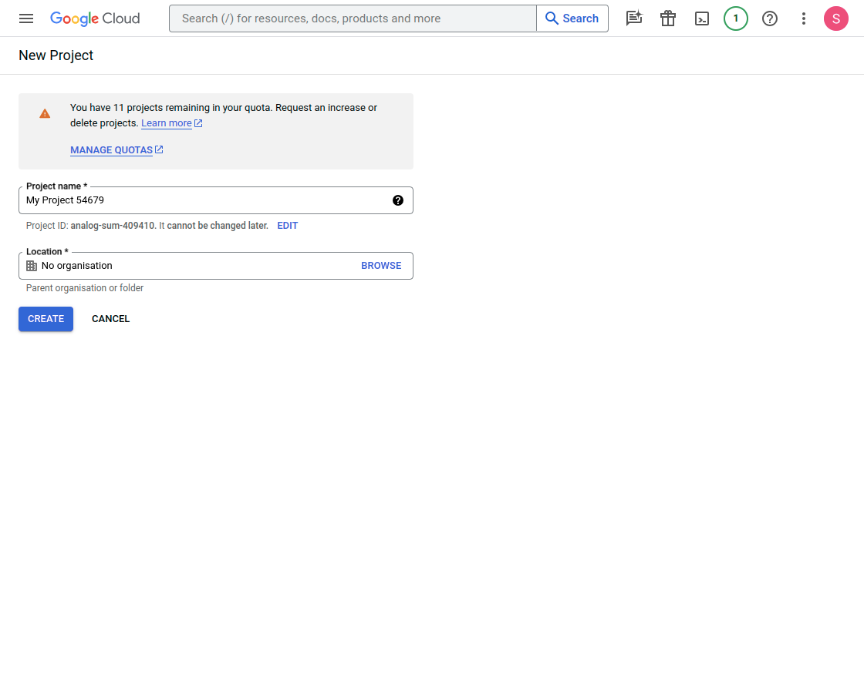This screenshot has height=678, width=864.
Task: Click the project ID text analog-sum-409410
Action: [x=113, y=226]
